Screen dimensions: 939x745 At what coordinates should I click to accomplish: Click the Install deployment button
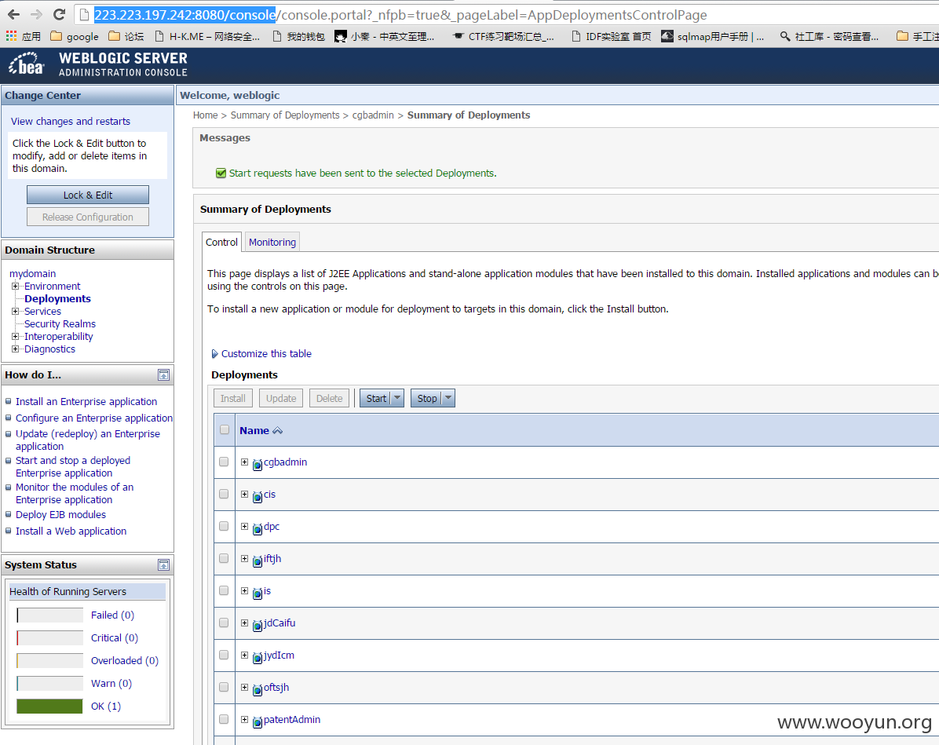233,398
